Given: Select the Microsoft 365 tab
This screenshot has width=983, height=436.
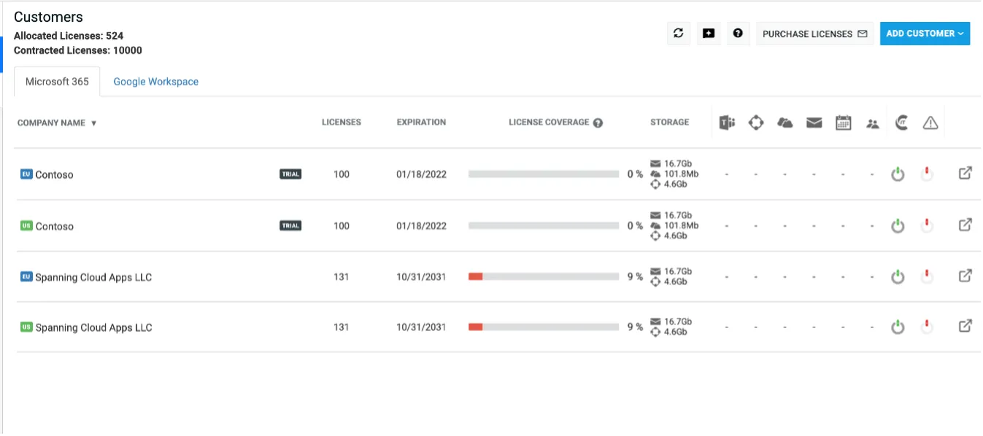Looking at the screenshot, I should [x=57, y=82].
